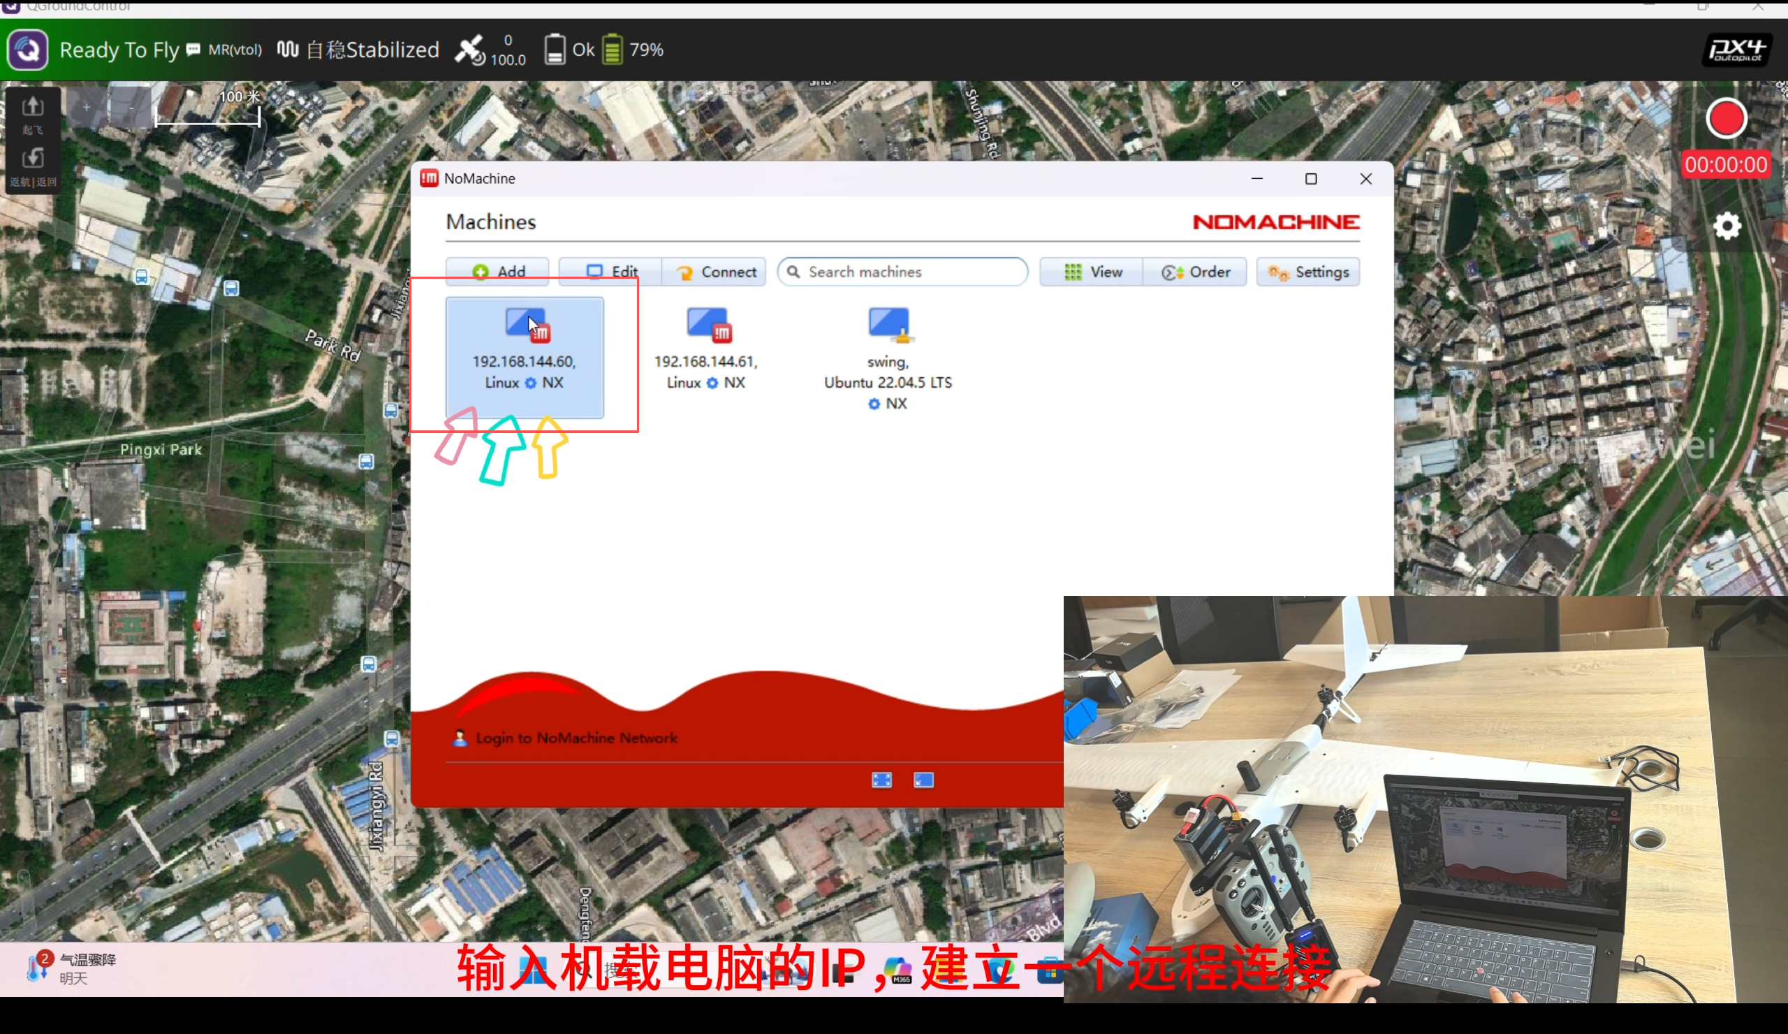The image size is (1788, 1034).
Task: Open the gear settings on the map
Action: (x=1727, y=226)
